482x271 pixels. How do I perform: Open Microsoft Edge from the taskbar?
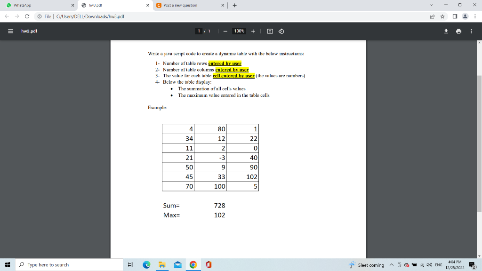pos(146,265)
